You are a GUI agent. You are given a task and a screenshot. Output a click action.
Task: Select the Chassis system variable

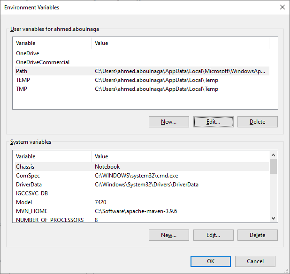25,167
